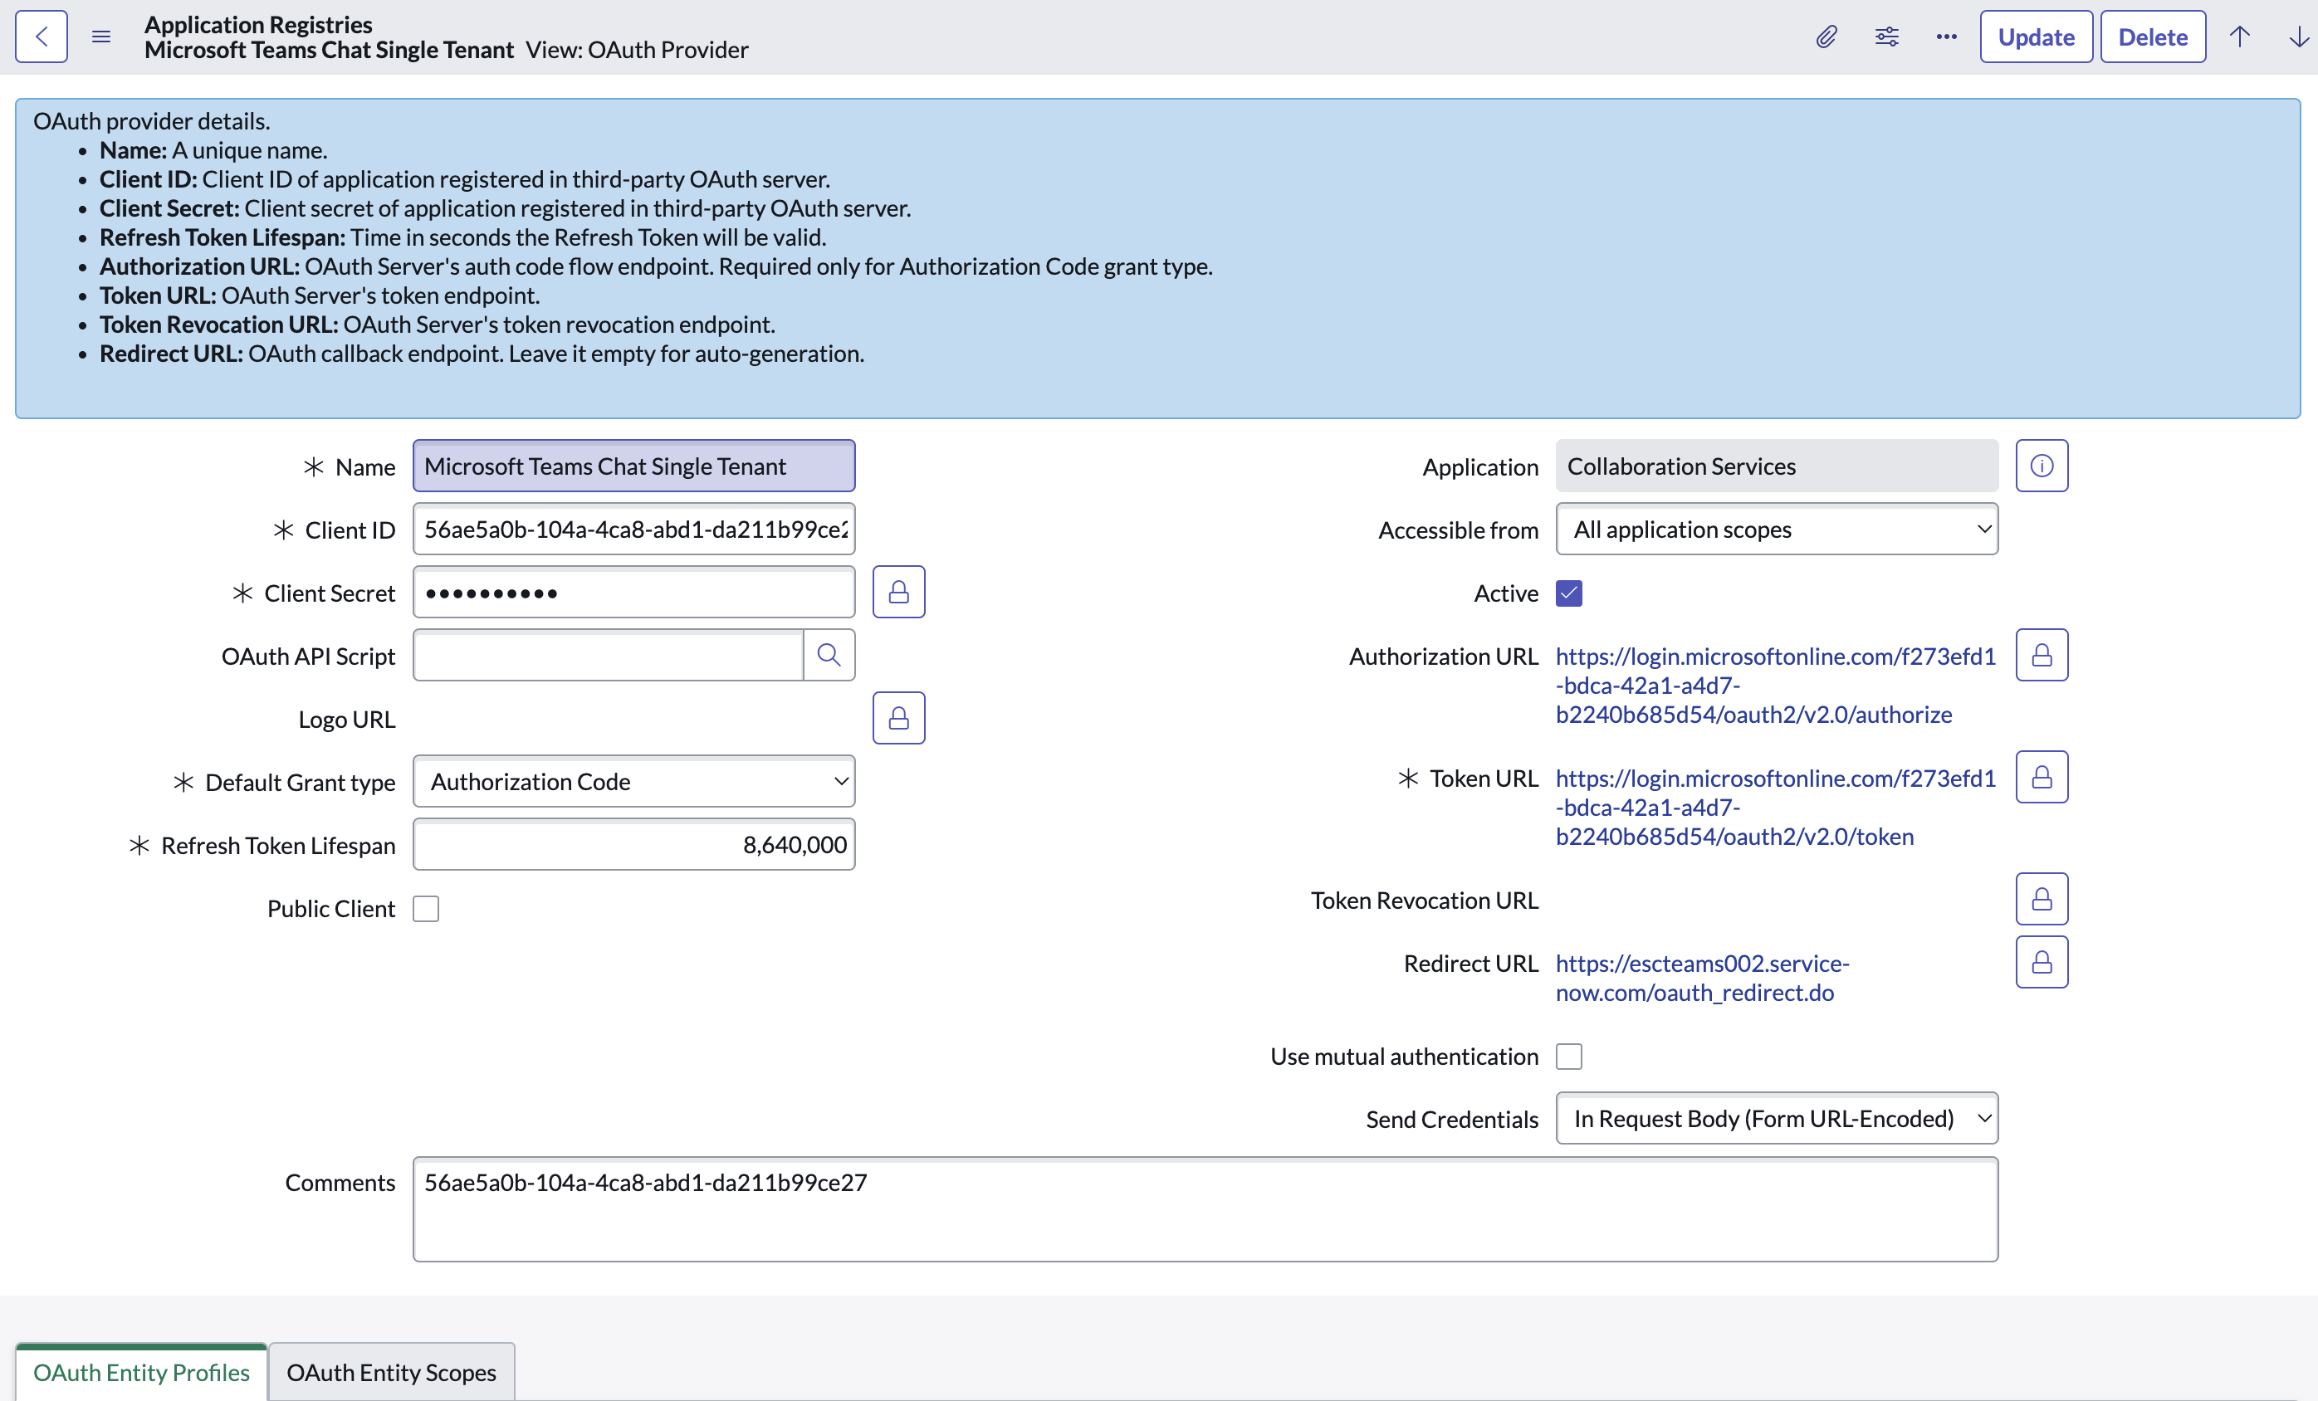Click the Refresh Token Lifespan field
This screenshot has height=1401, width=2318.
click(x=634, y=844)
